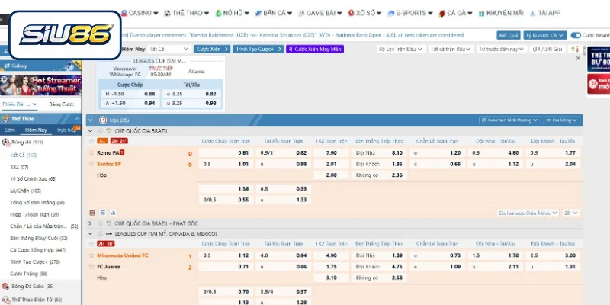Viewport: 610px width, 305px height.
Task: Switch to the Sớm tab in sidebar
Action: point(10,130)
